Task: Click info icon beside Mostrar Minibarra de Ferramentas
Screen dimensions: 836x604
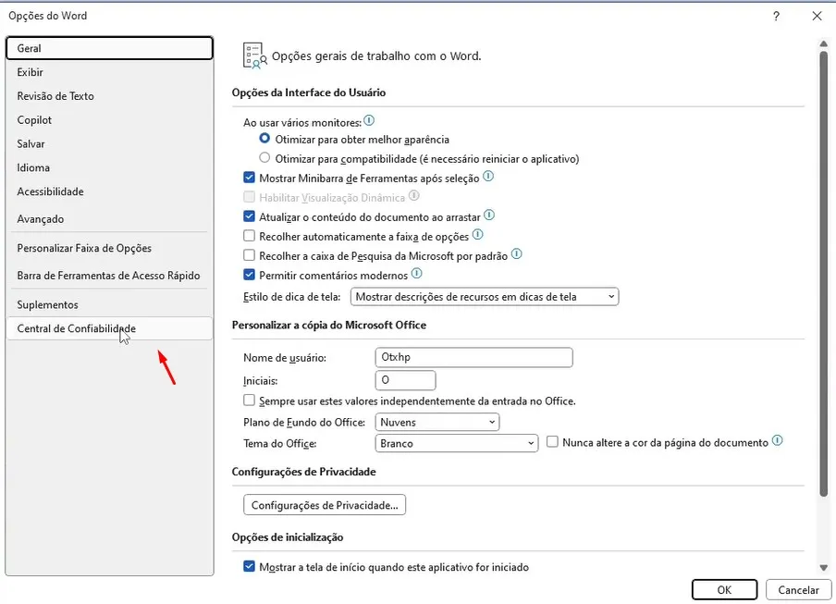Action: [488, 176]
